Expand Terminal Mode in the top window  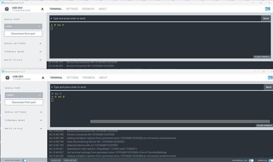[23, 52]
